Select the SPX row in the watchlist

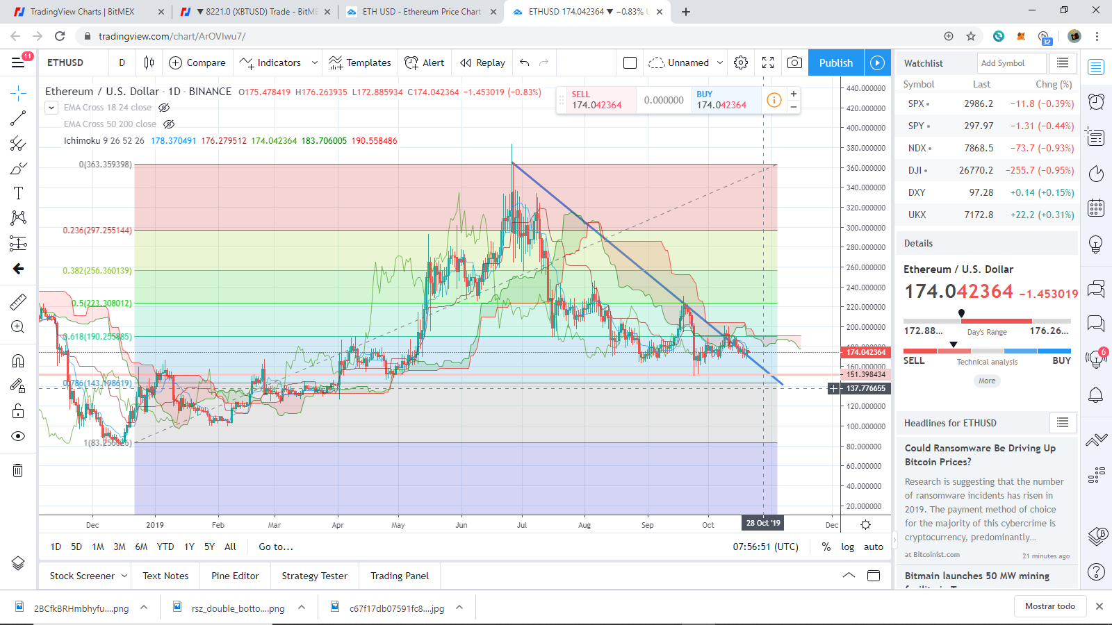987,103
